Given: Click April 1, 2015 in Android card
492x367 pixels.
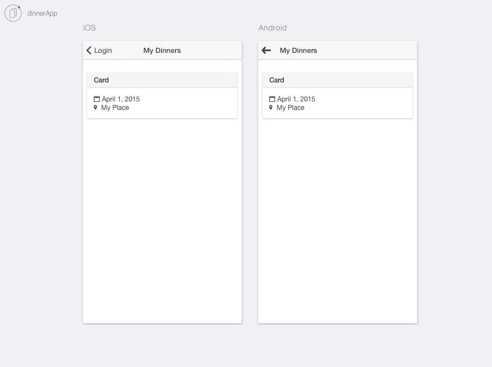Looking at the screenshot, I should pos(296,99).
